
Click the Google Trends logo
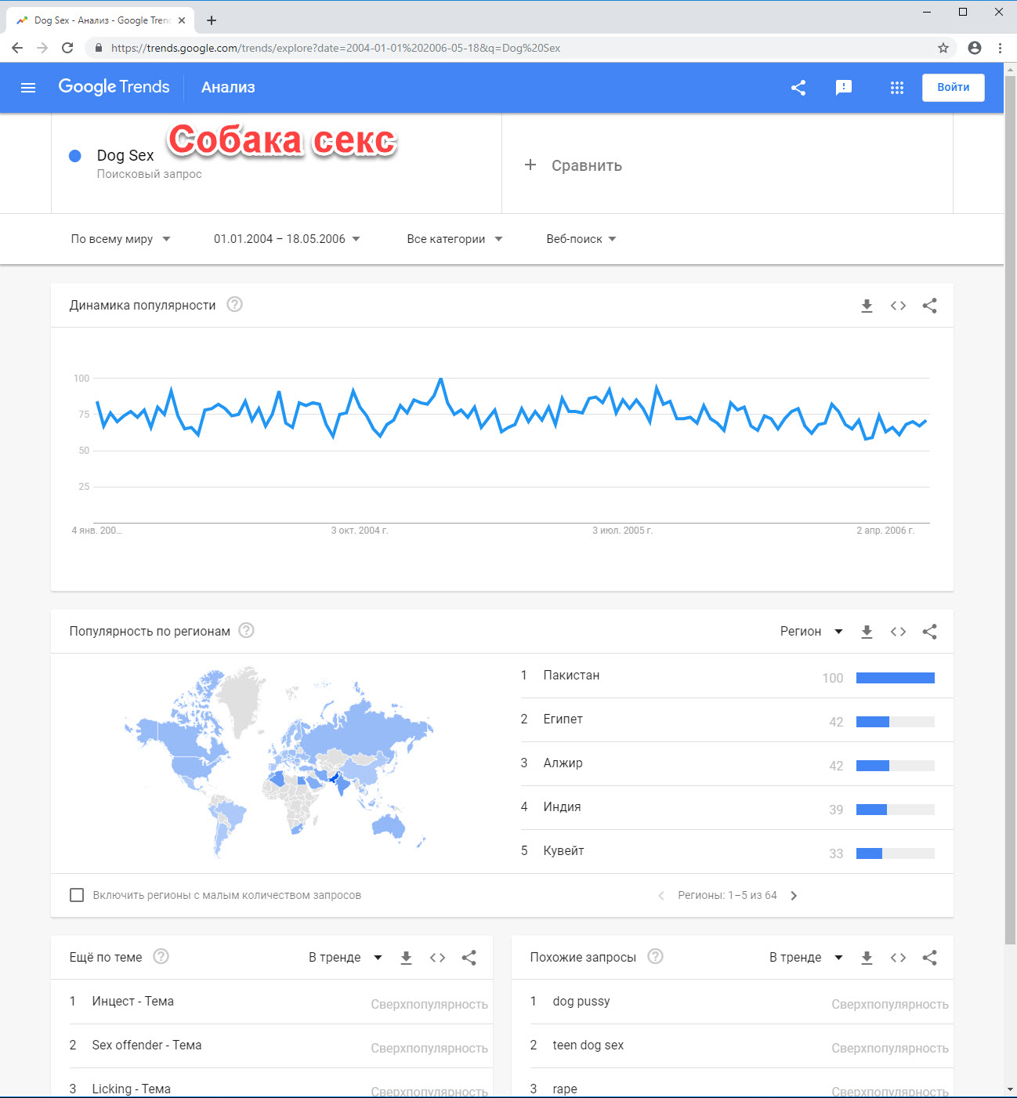tap(114, 87)
